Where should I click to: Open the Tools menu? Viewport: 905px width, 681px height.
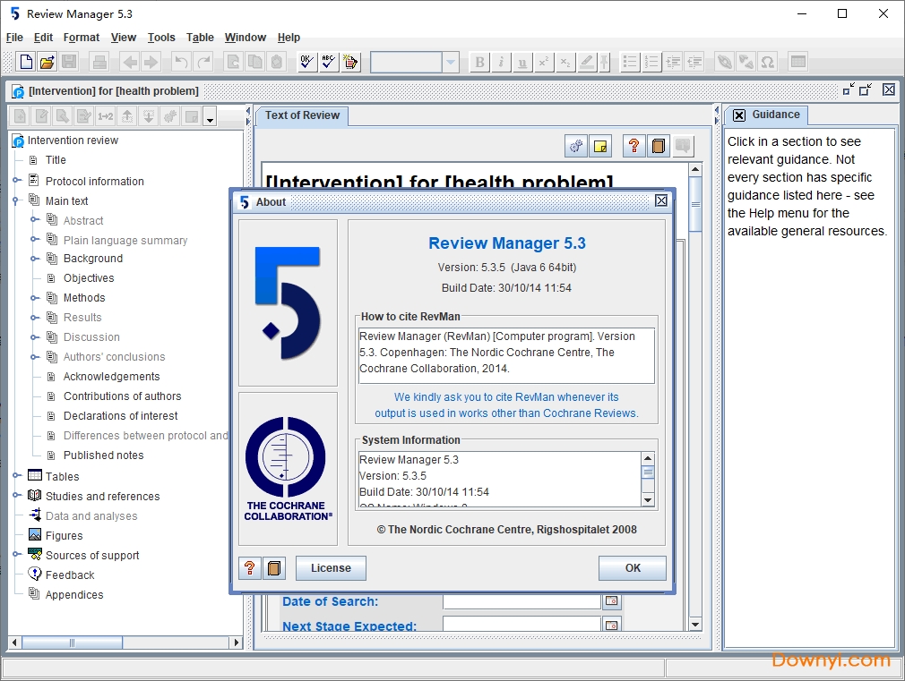pos(161,38)
